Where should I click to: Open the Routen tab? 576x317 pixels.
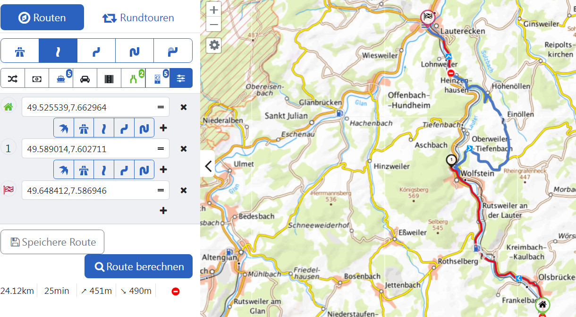[x=42, y=18]
